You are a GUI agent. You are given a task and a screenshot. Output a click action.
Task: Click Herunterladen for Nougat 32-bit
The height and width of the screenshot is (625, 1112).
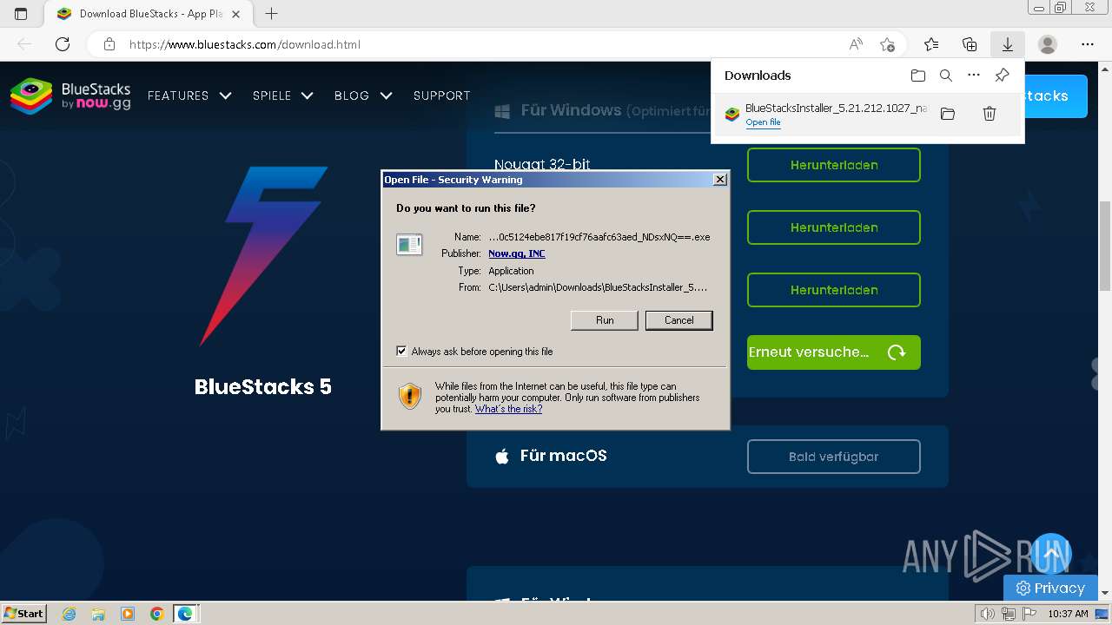click(x=834, y=165)
